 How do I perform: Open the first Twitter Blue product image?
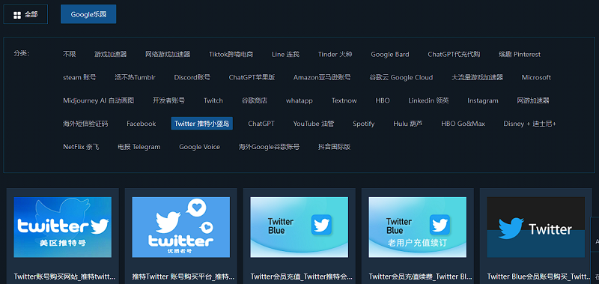[299, 227]
